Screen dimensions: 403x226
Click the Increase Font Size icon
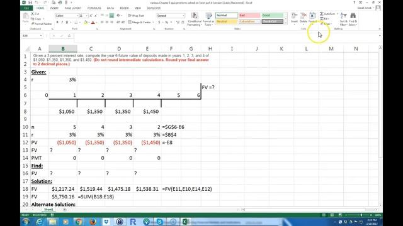coord(91,16)
